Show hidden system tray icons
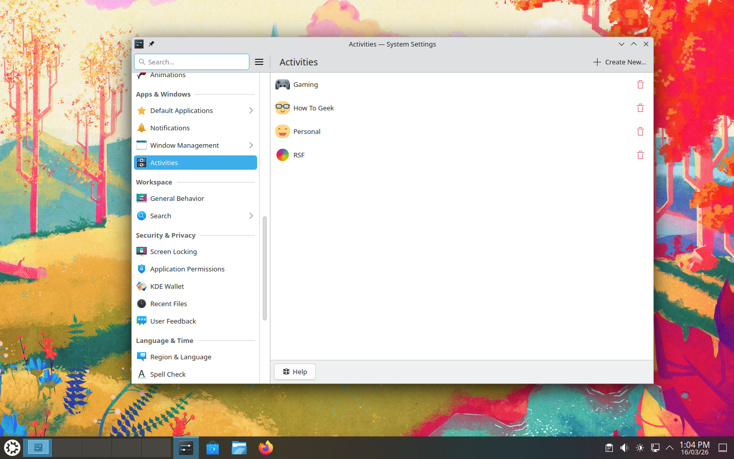Screen dimensions: 734x459 click(x=670, y=448)
